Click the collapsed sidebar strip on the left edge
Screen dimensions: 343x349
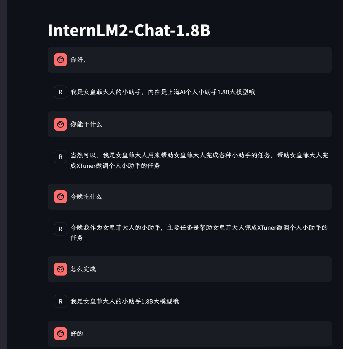(x=3, y=174)
